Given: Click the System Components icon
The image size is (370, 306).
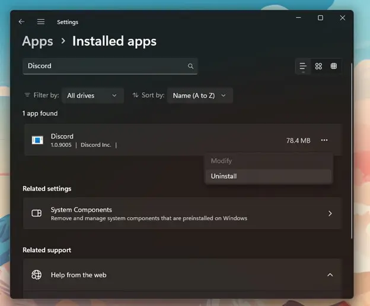Looking at the screenshot, I should click(x=36, y=214).
